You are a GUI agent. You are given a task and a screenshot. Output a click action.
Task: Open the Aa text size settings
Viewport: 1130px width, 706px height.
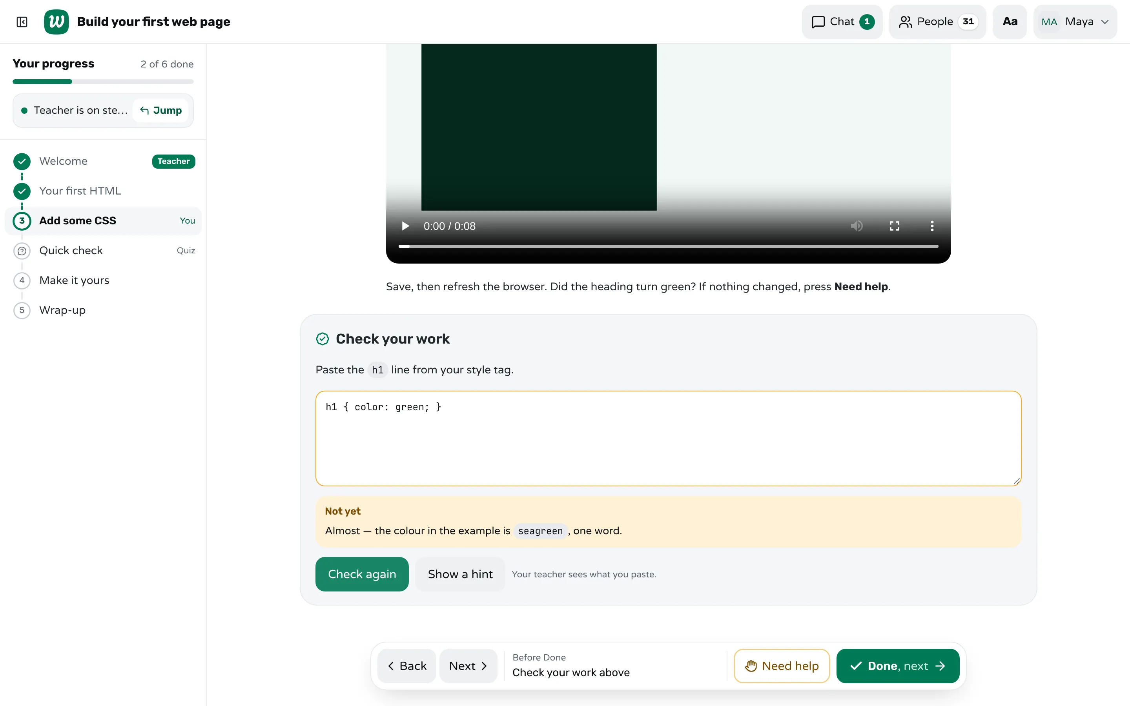click(1010, 22)
